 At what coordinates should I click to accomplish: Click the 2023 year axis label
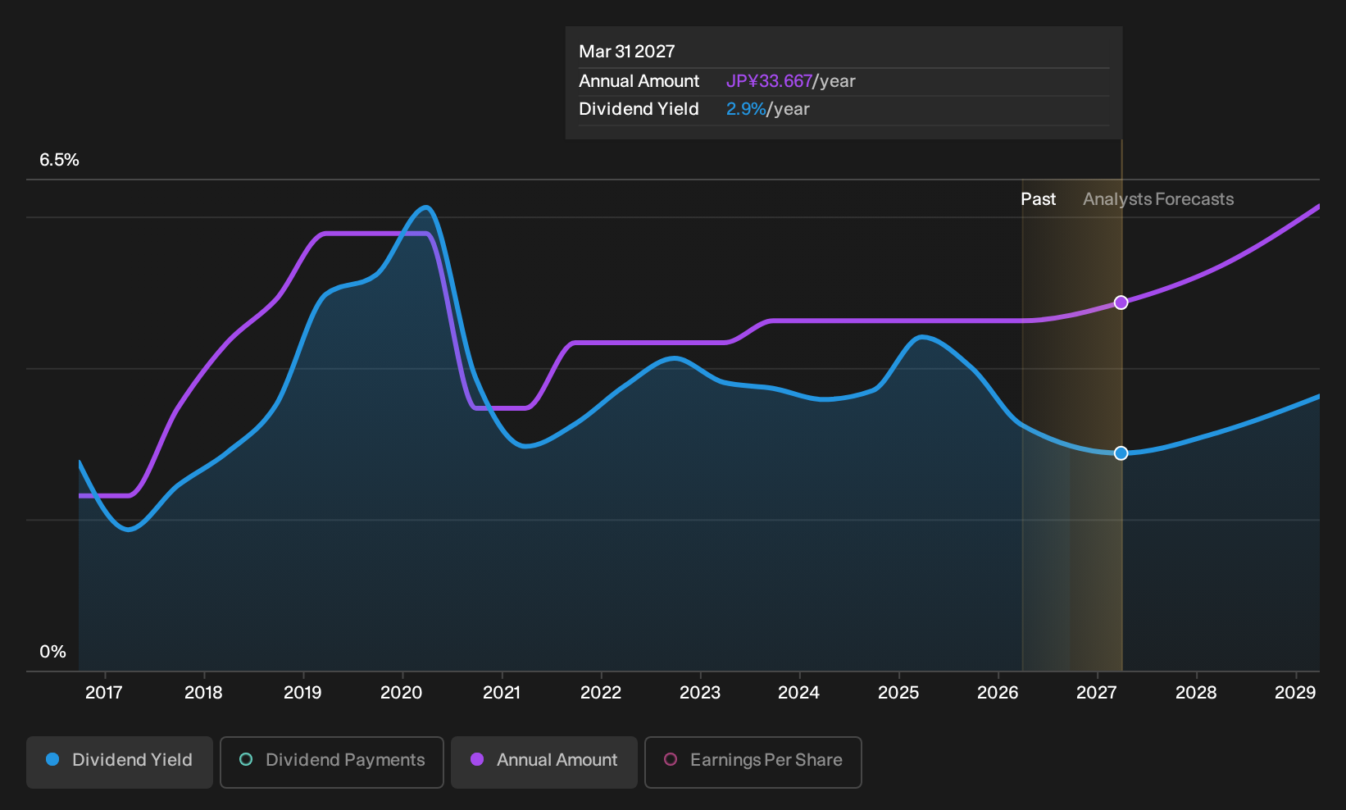click(x=700, y=693)
